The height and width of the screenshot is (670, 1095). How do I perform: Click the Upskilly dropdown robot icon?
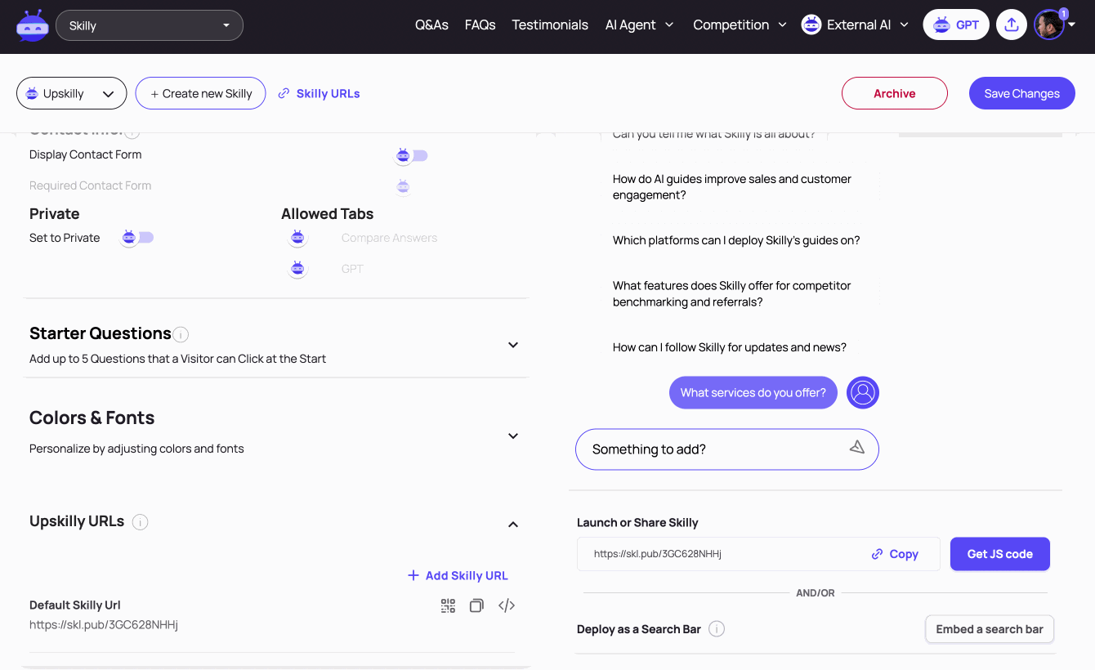tap(32, 93)
